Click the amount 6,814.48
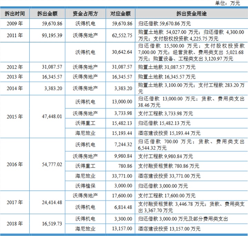The width and height of the screenshot is (248, 236). 123,207
